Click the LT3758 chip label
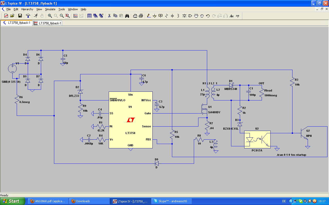 pos(131,133)
